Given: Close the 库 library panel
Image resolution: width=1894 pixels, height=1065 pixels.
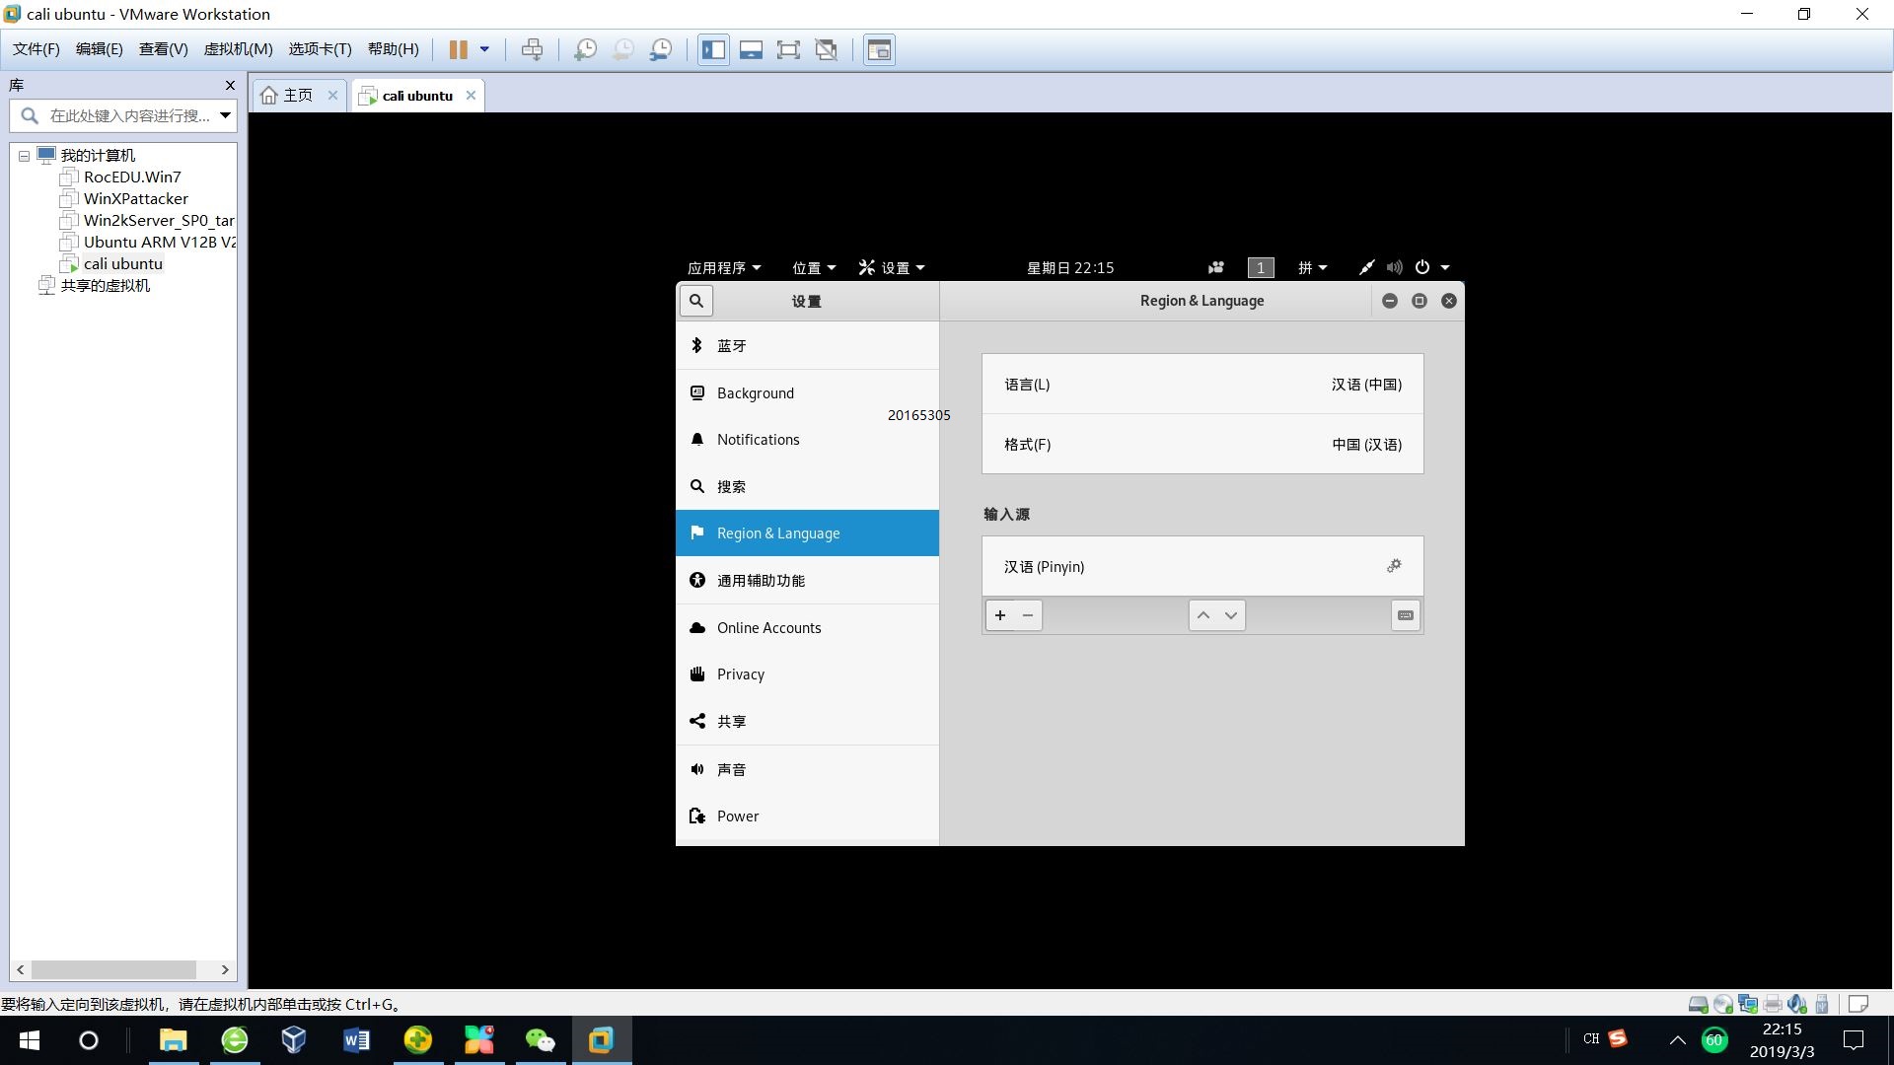Looking at the screenshot, I should click(x=230, y=85).
